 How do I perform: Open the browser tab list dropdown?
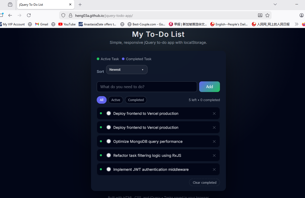275,4
